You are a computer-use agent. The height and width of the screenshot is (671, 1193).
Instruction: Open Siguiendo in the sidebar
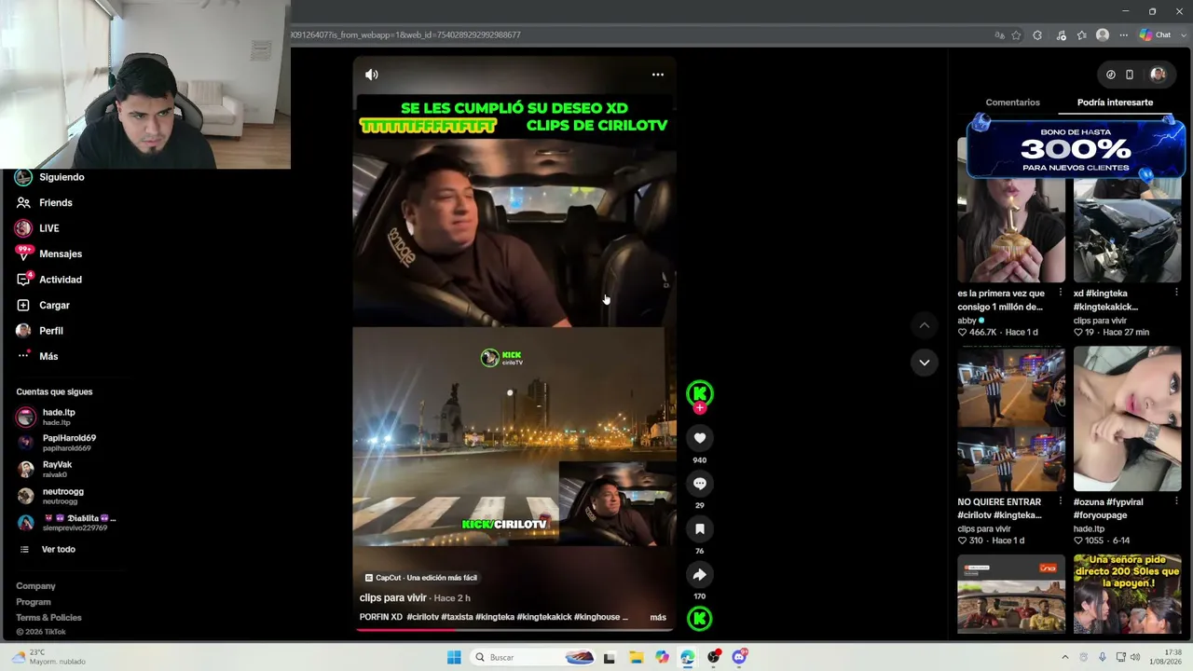[62, 177]
